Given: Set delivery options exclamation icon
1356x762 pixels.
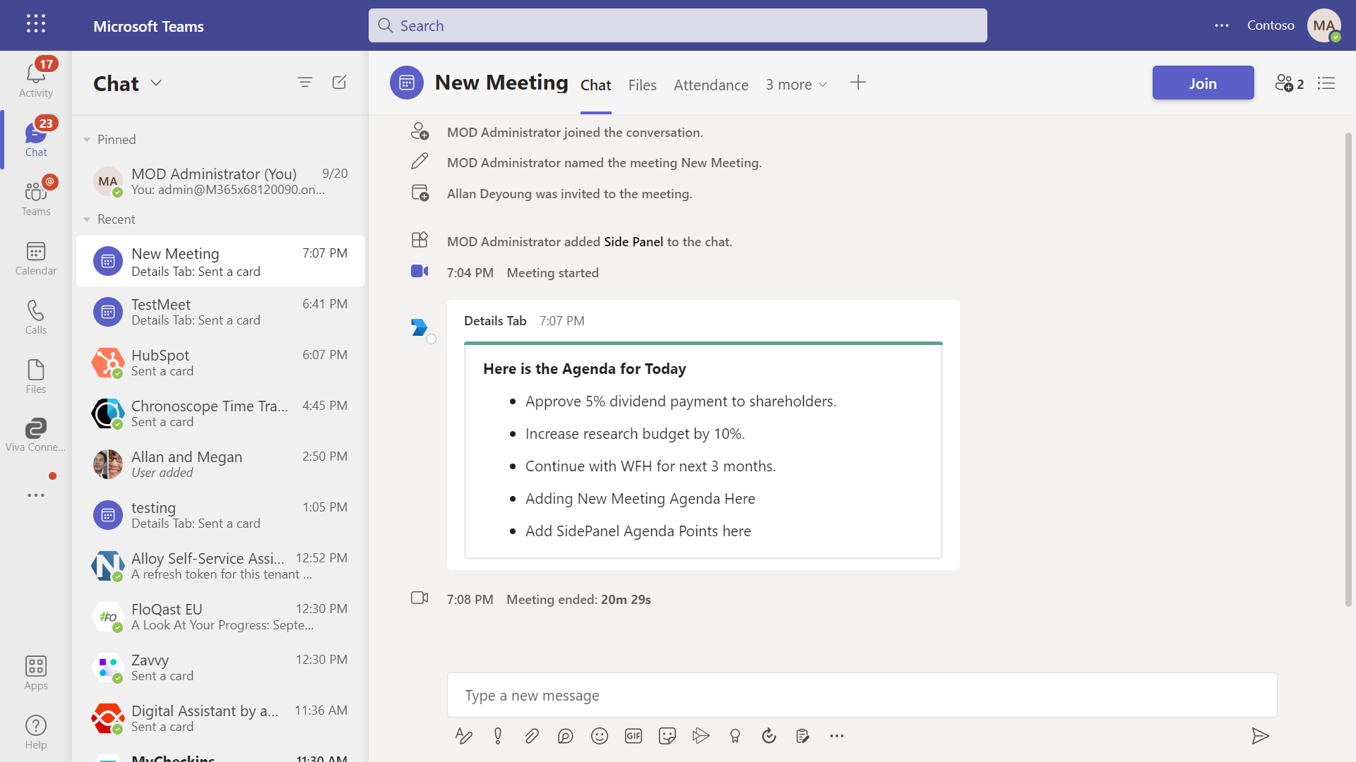Looking at the screenshot, I should pos(498,736).
